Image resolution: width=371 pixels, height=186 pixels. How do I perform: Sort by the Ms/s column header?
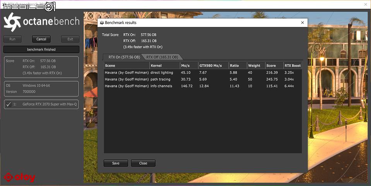(189, 65)
